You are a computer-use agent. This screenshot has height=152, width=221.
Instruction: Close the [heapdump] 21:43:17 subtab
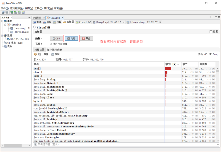tap(123, 22)
